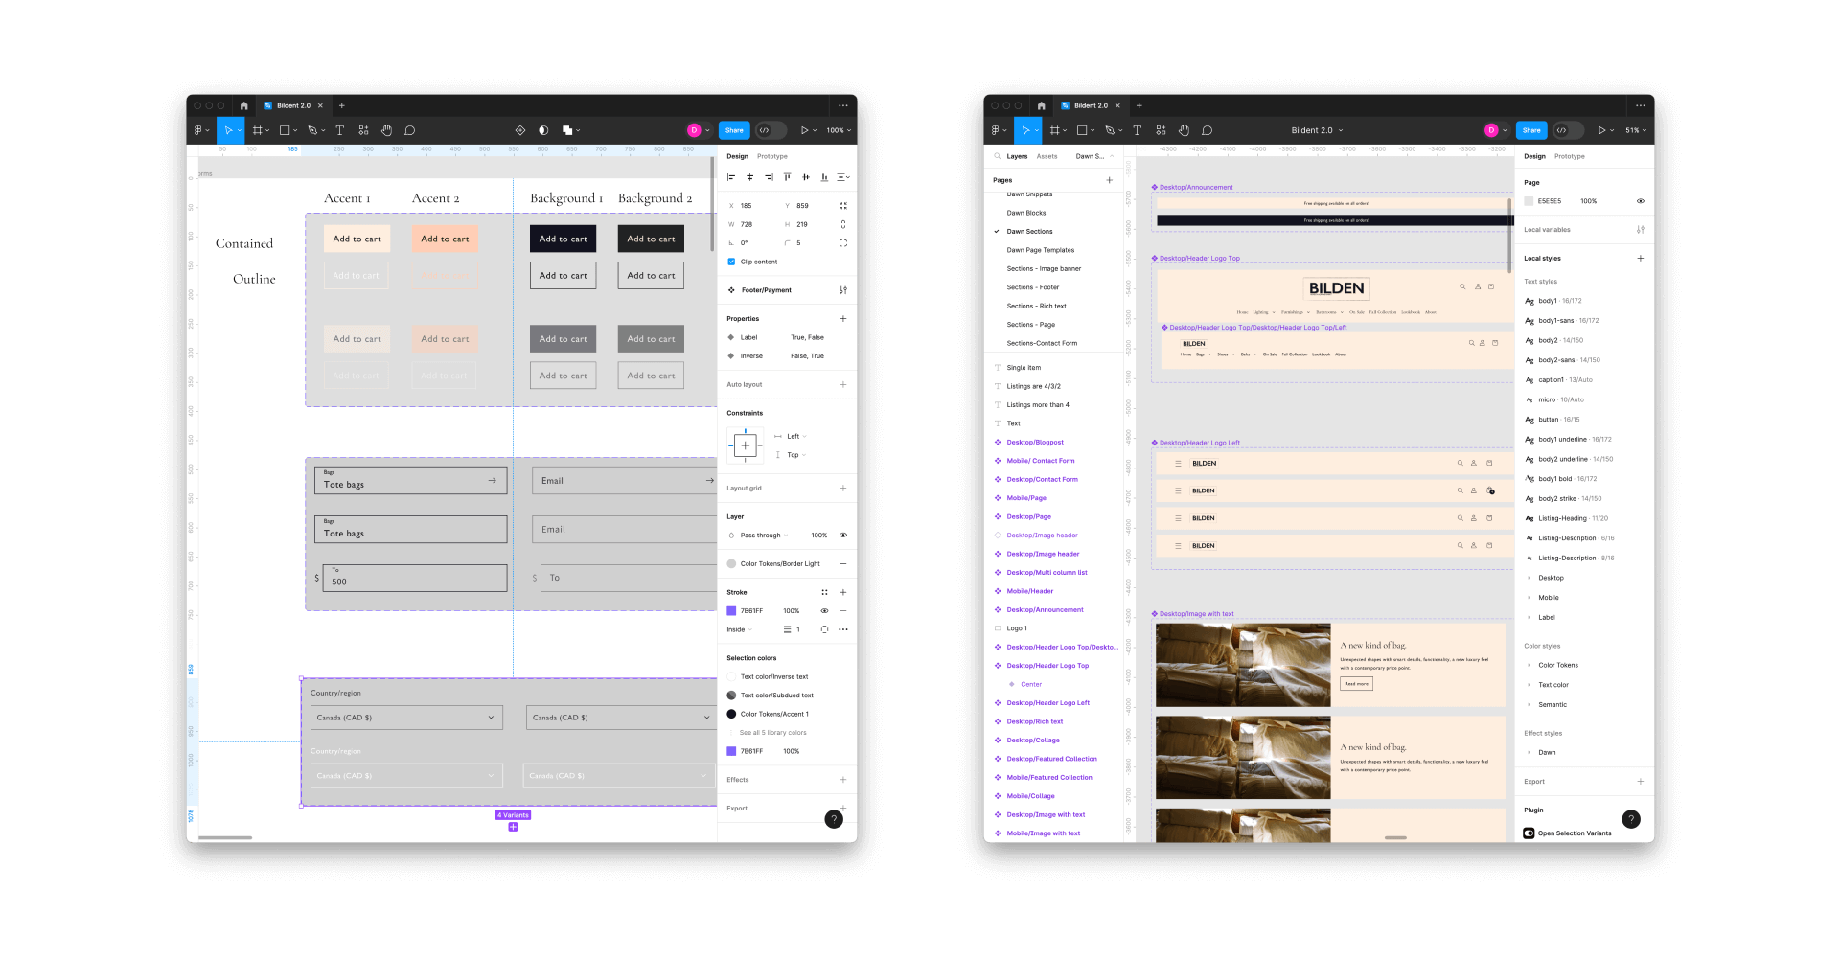This screenshot has height=958, width=1841.
Task: Click the E5E5E5 page background swatch
Action: tap(1530, 201)
